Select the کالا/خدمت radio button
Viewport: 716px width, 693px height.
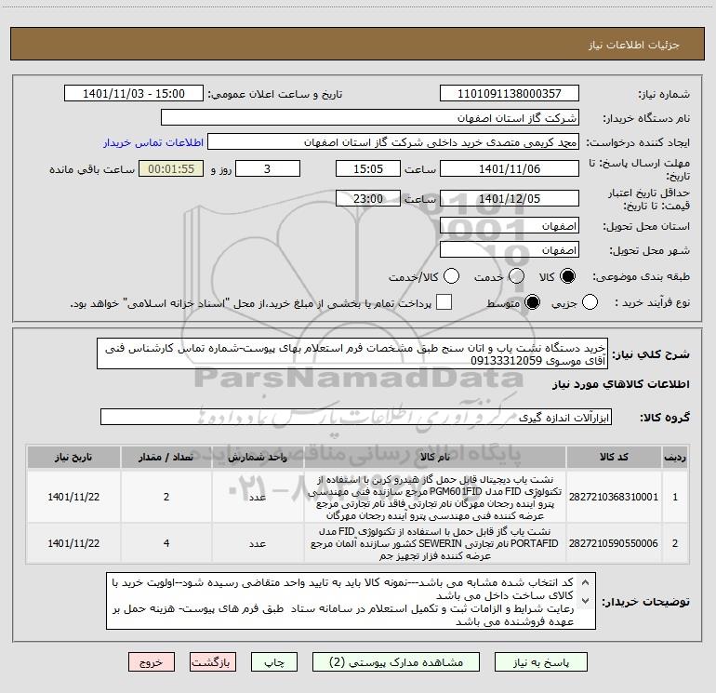click(x=452, y=276)
